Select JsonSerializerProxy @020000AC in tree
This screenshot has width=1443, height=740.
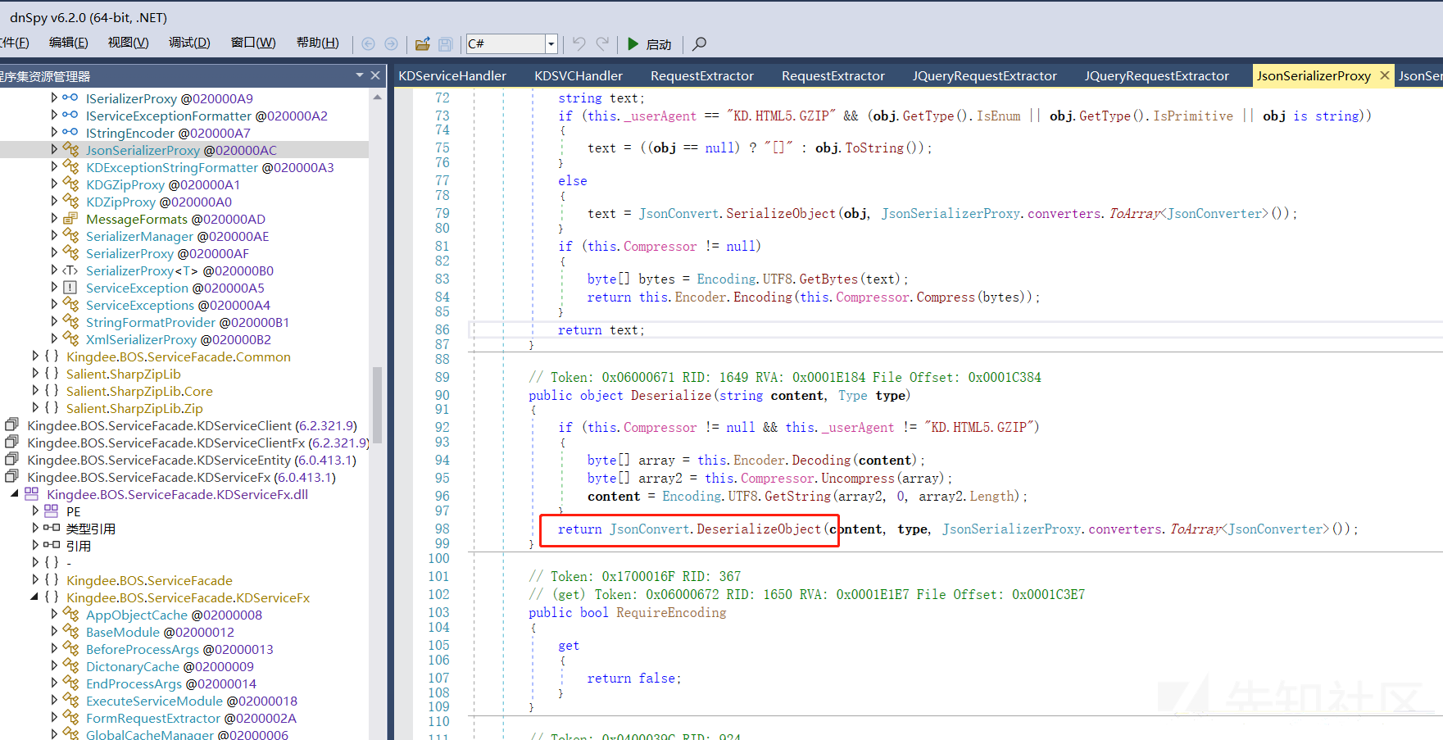(181, 150)
